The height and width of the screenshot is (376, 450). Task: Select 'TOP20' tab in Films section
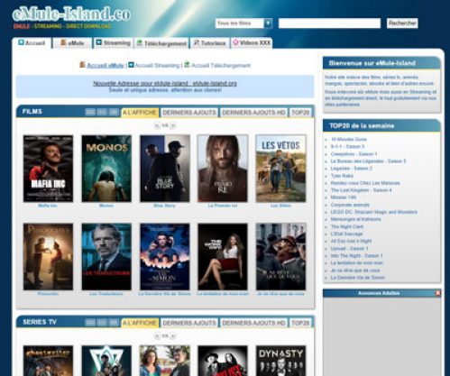300,113
